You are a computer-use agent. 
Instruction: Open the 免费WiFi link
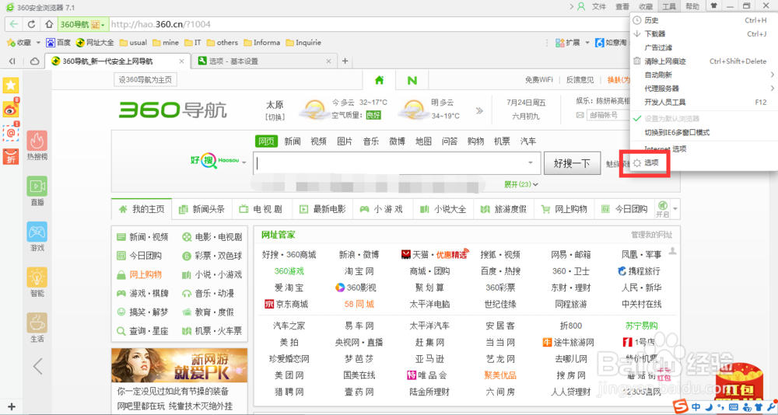(539, 80)
